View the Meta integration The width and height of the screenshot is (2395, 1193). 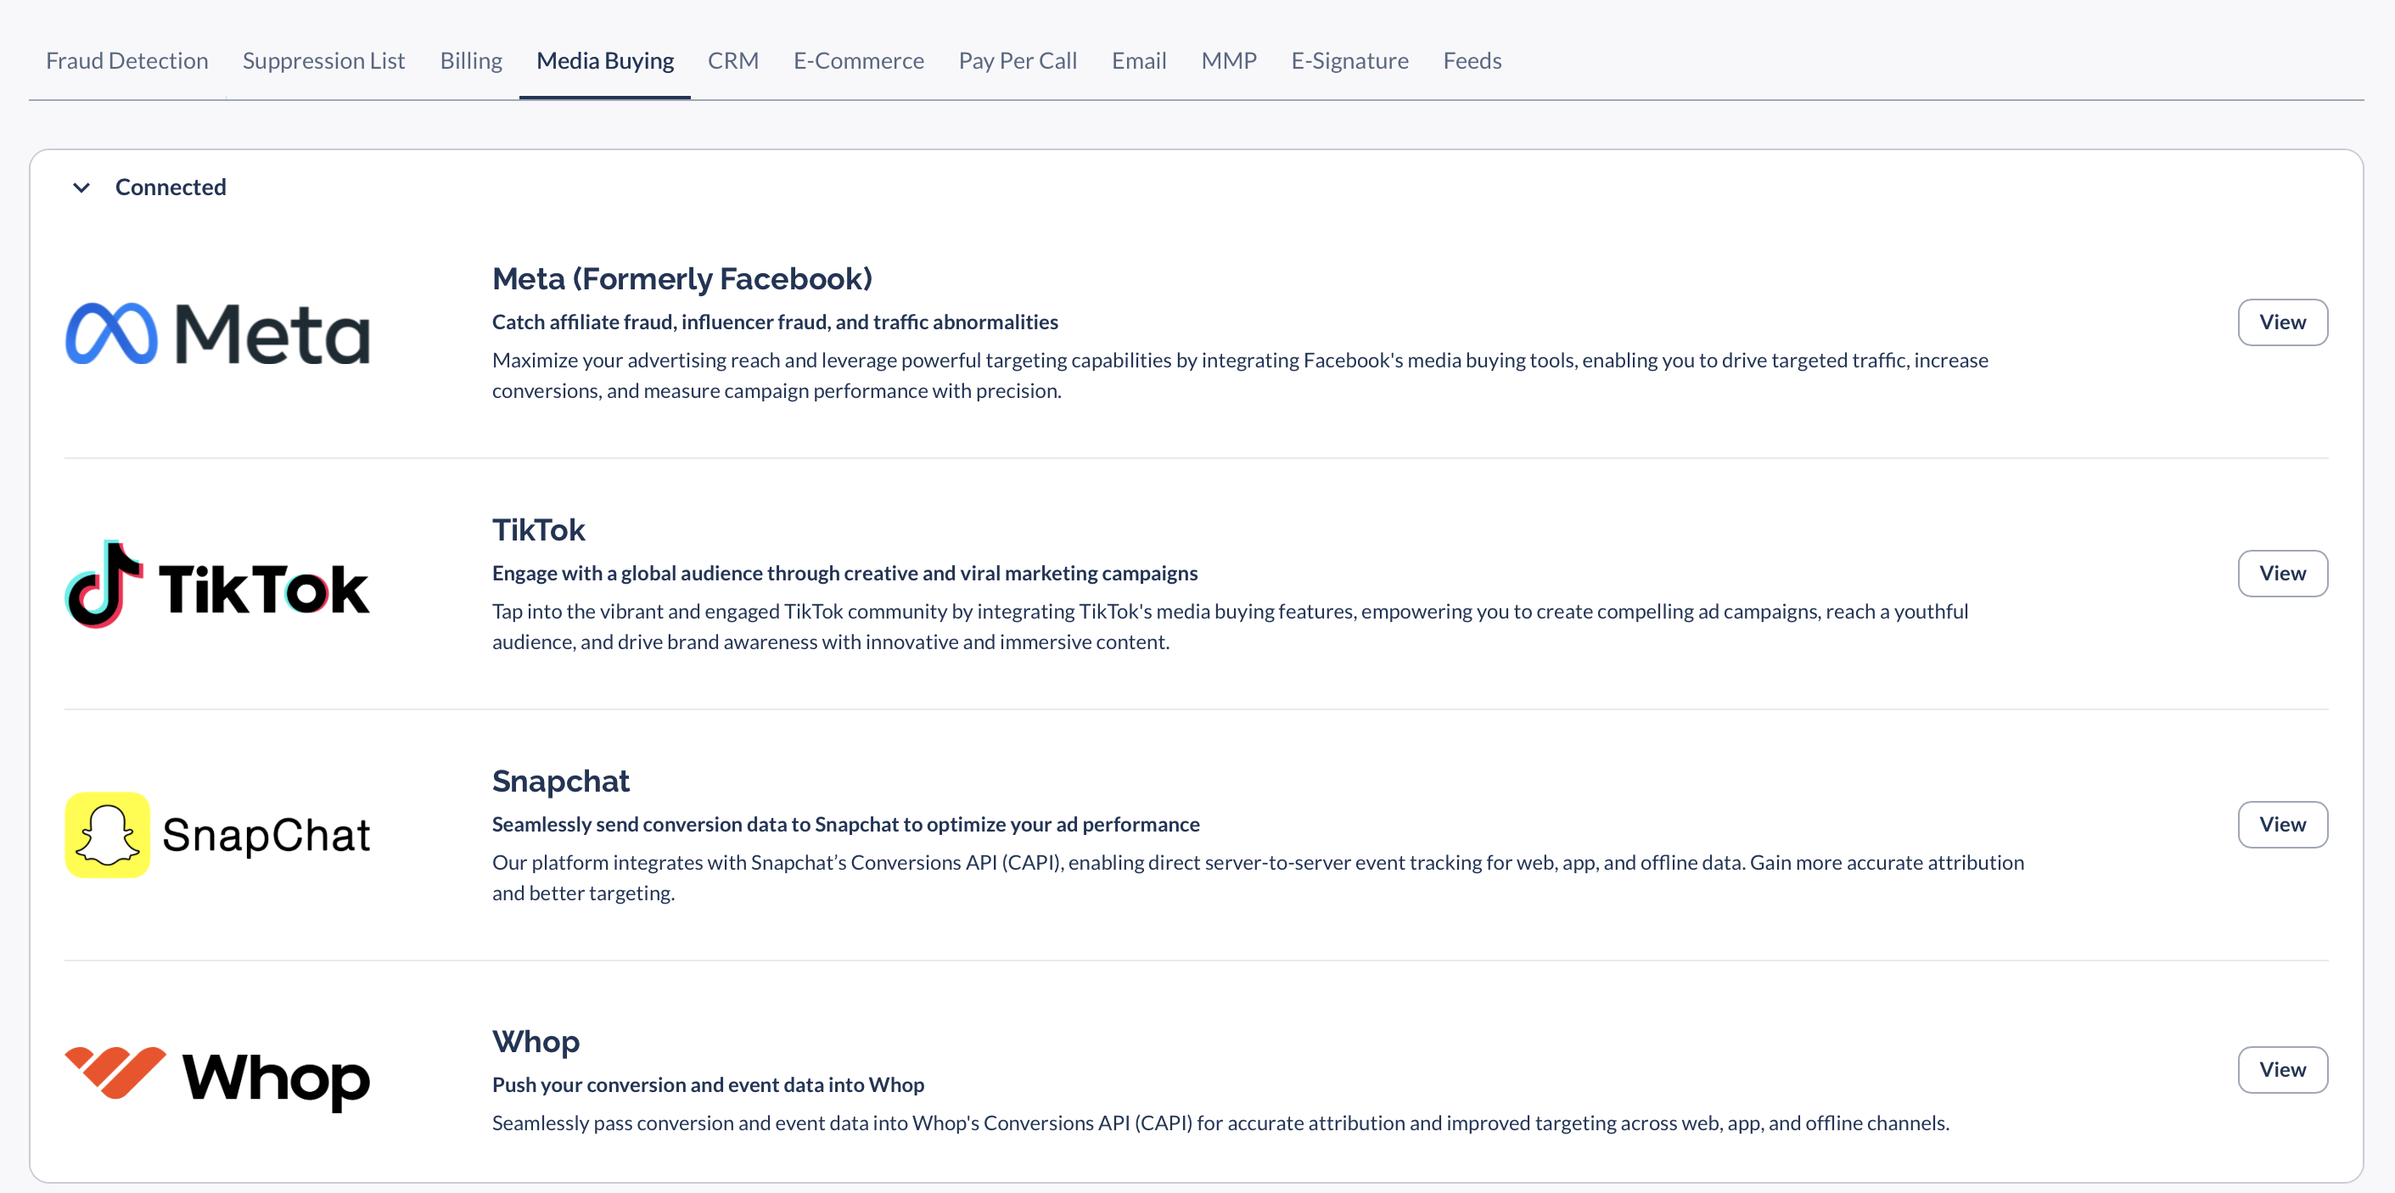click(x=2282, y=322)
